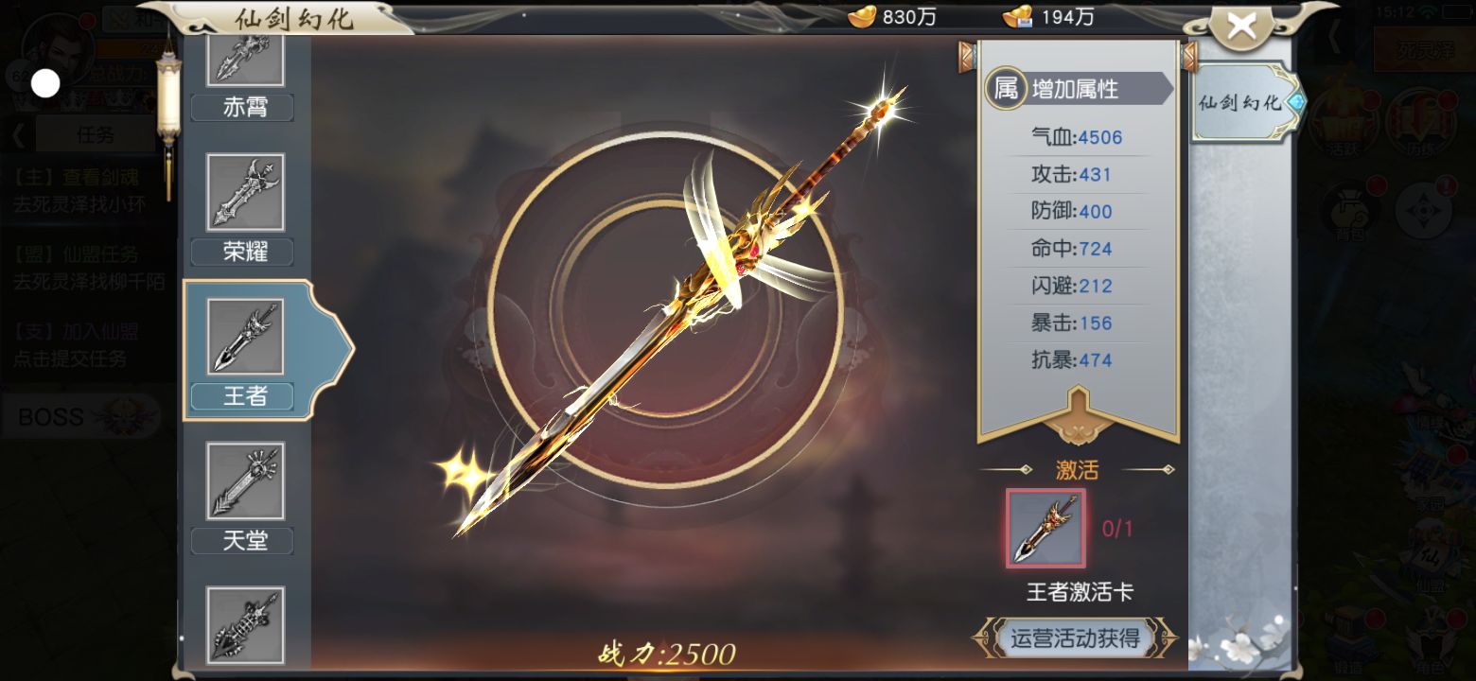Collapse the task panel with left chevron
Image resolution: width=1476 pixels, height=681 pixels.
pos(19,134)
